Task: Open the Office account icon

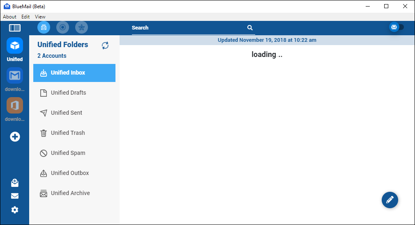Action: [x=15, y=105]
